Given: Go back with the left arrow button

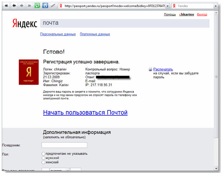Looking at the screenshot, I should click(x=14, y=6).
